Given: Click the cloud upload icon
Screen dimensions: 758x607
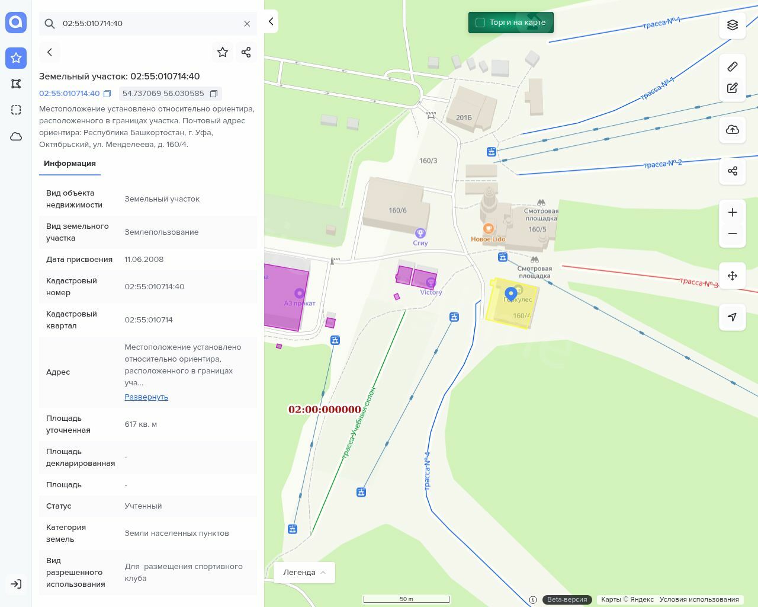Looking at the screenshot, I should (x=733, y=130).
